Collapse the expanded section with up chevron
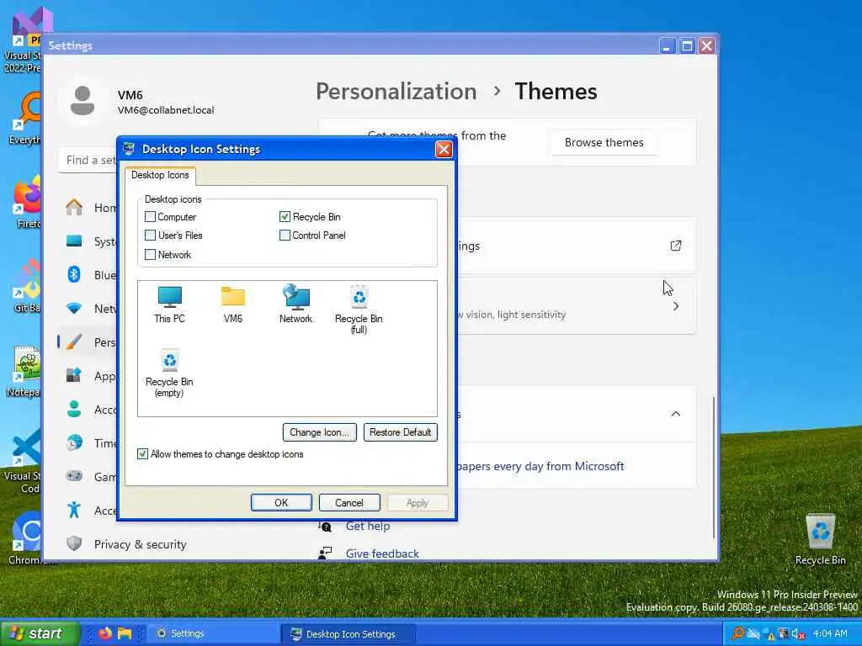Screen dimensions: 862x646 [676, 414]
